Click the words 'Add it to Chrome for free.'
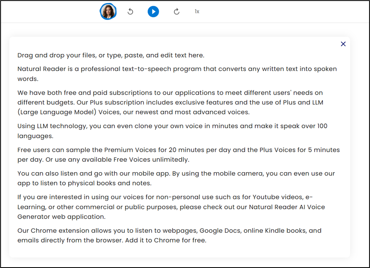 165,240
